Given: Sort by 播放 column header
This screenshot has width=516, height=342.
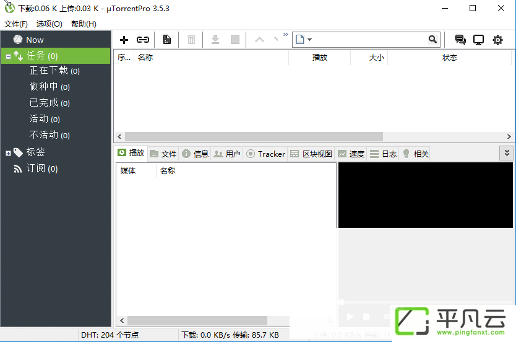Looking at the screenshot, I should click(x=319, y=58).
